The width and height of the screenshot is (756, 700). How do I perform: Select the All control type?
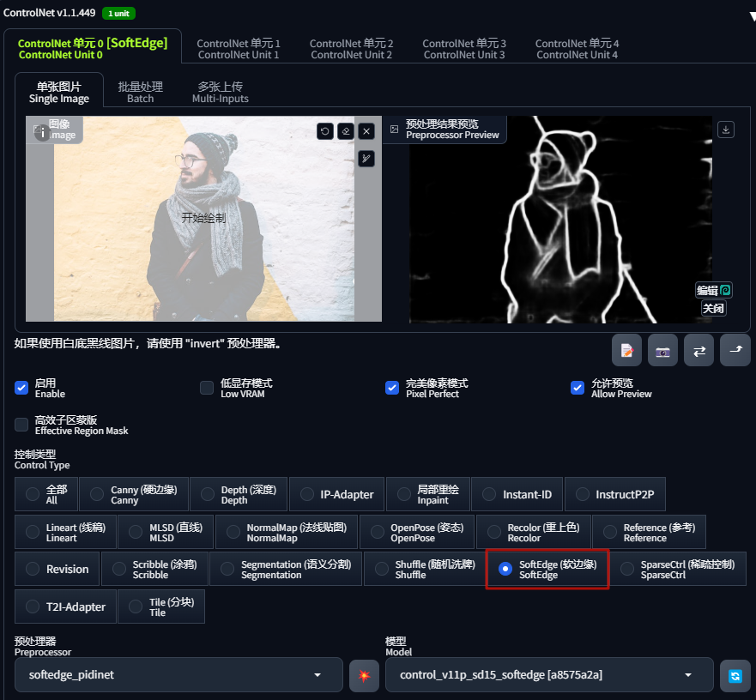click(46, 494)
